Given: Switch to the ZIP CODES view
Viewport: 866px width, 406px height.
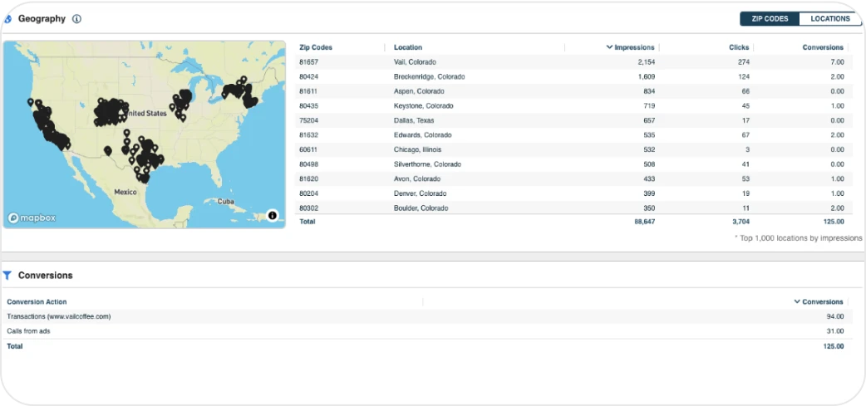Looking at the screenshot, I should point(770,19).
